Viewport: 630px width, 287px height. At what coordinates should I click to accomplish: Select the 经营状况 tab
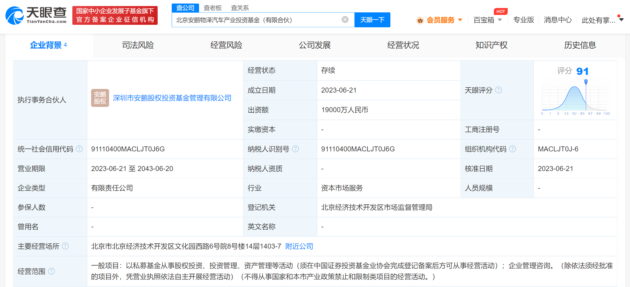403,45
